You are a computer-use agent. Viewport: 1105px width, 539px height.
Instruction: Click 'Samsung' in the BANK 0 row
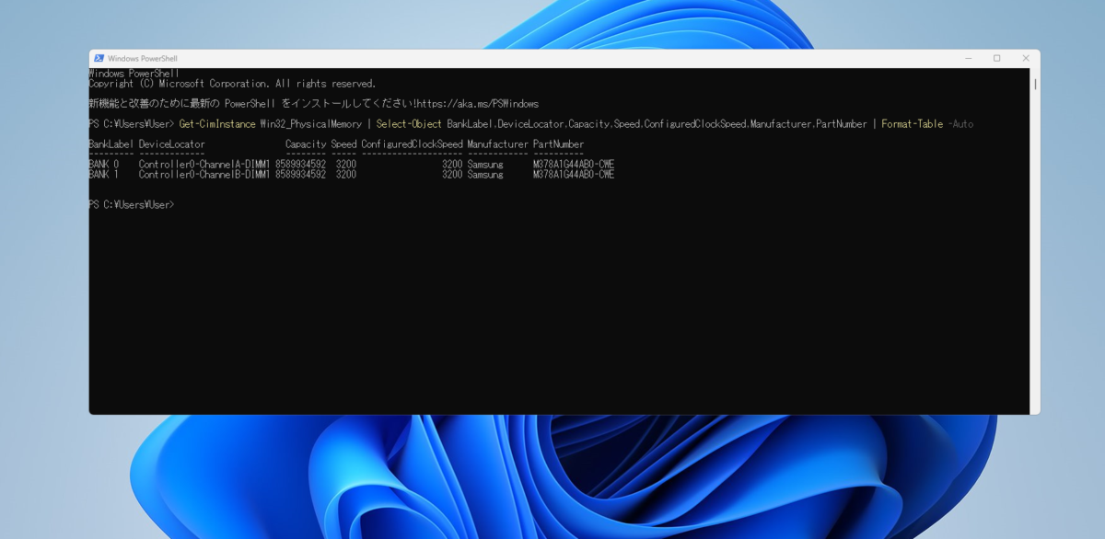pyautogui.click(x=485, y=165)
